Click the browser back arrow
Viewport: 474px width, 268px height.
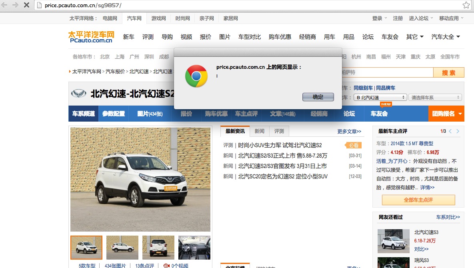click(x=4, y=5)
